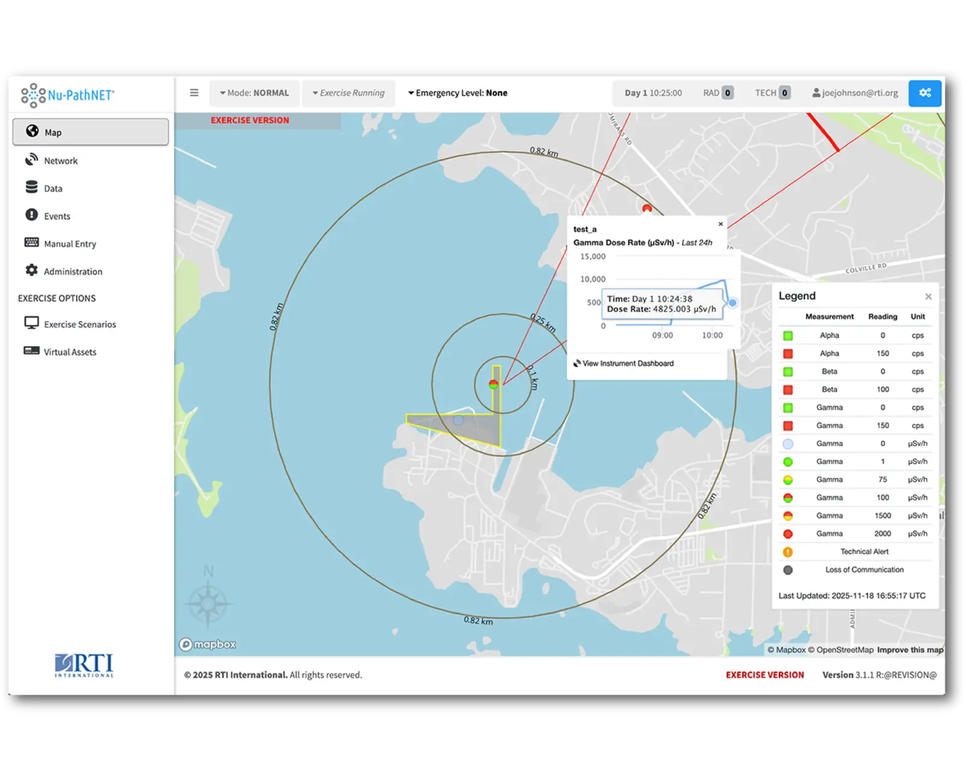Click the Legend panel title
This screenshot has width=963, height=771.
pos(797,296)
